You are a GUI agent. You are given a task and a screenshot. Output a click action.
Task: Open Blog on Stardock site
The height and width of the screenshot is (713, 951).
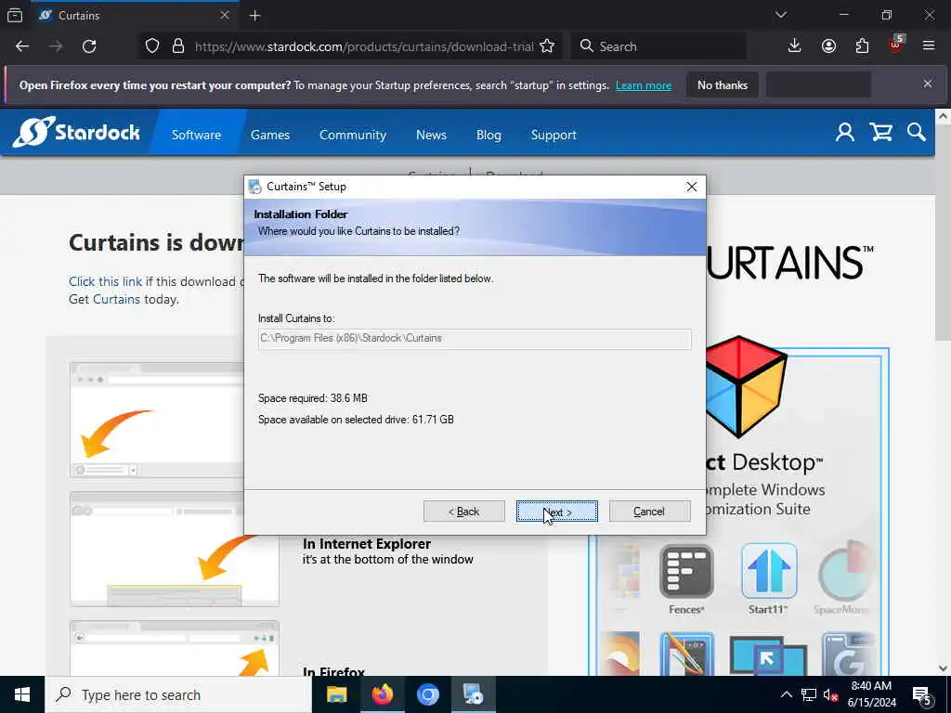point(489,135)
